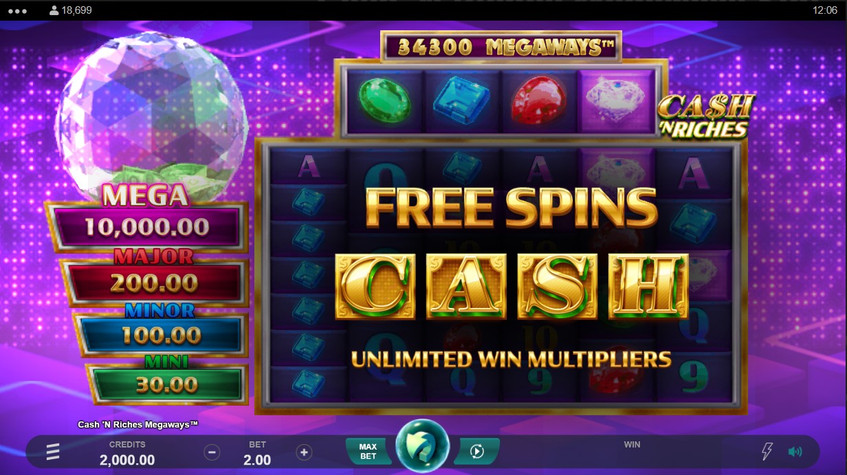
Task: Toggle quick spin lightning bolt
Action: pos(767,452)
